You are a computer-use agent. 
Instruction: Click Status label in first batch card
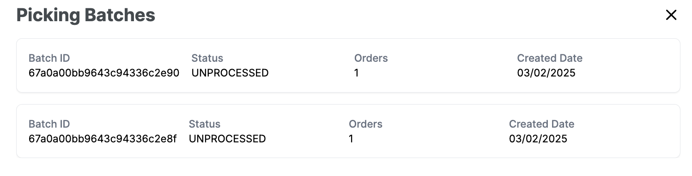click(x=207, y=59)
